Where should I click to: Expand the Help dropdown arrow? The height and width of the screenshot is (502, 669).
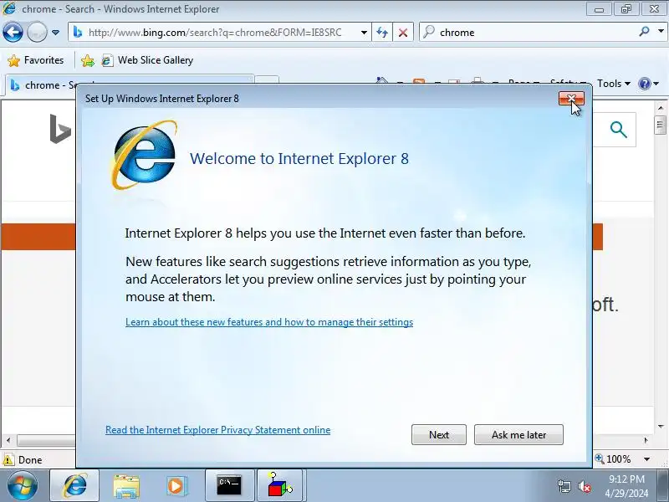(656, 84)
